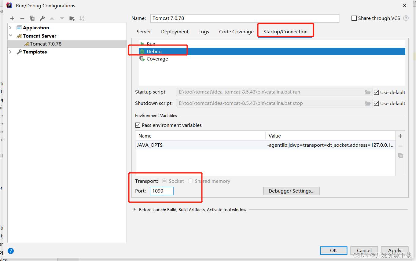Expand the Before launch section
This screenshot has height=261, width=416.
[135, 210]
